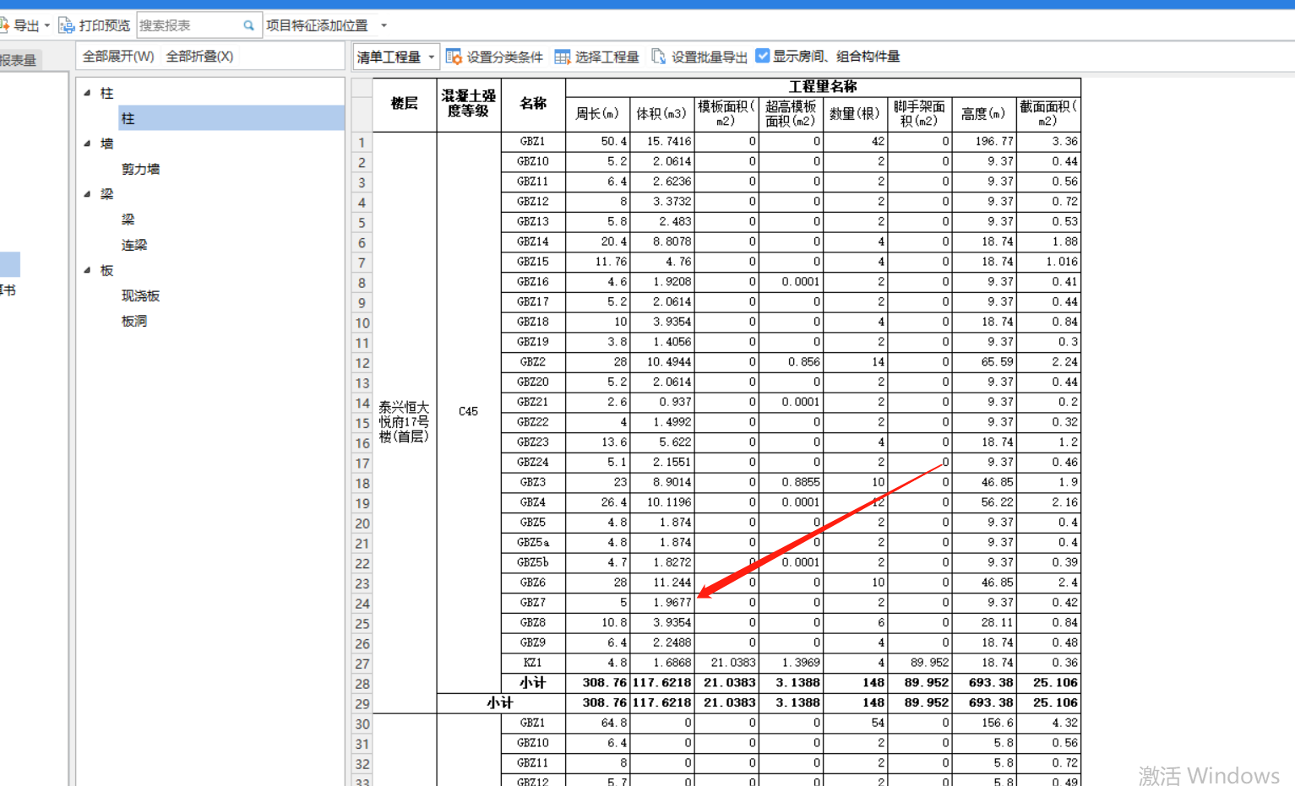The width and height of the screenshot is (1295, 786).
Task: Click the 楼层 column header
Action: pyautogui.click(x=405, y=105)
